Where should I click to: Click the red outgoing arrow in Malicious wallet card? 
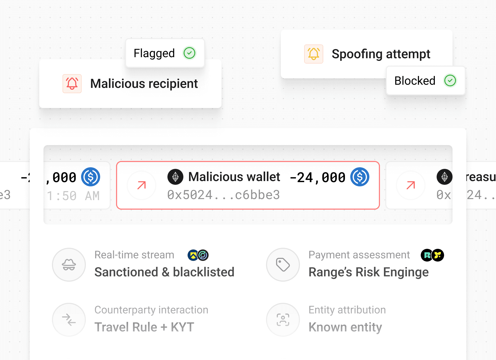(141, 185)
